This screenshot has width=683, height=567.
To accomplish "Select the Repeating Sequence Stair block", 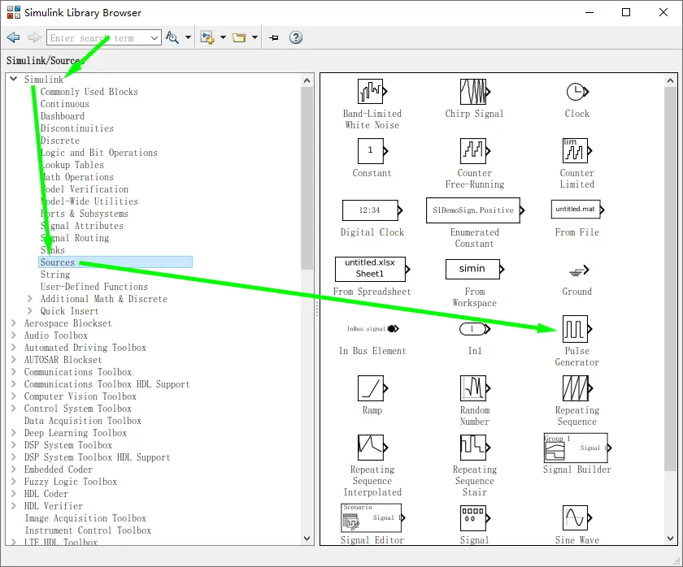I will click(x=475, y=448).
